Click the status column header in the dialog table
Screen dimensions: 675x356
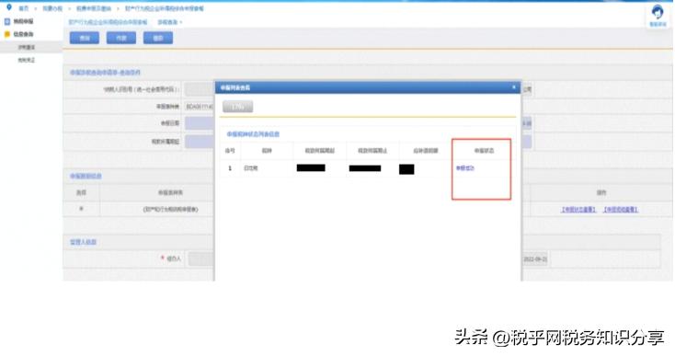point(484,151)
